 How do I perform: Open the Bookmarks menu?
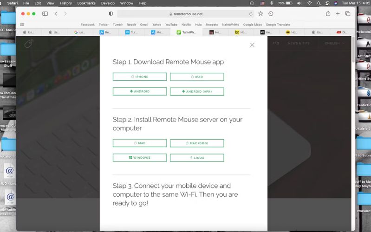86,3
